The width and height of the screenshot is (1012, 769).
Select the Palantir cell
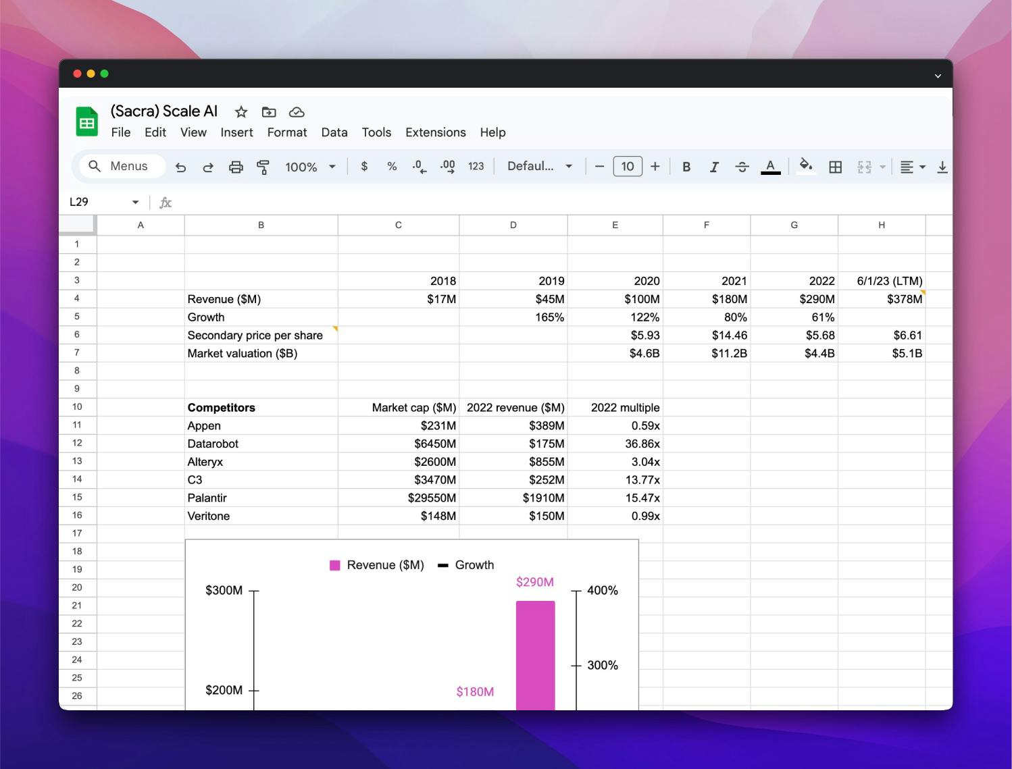click(261, 498)
